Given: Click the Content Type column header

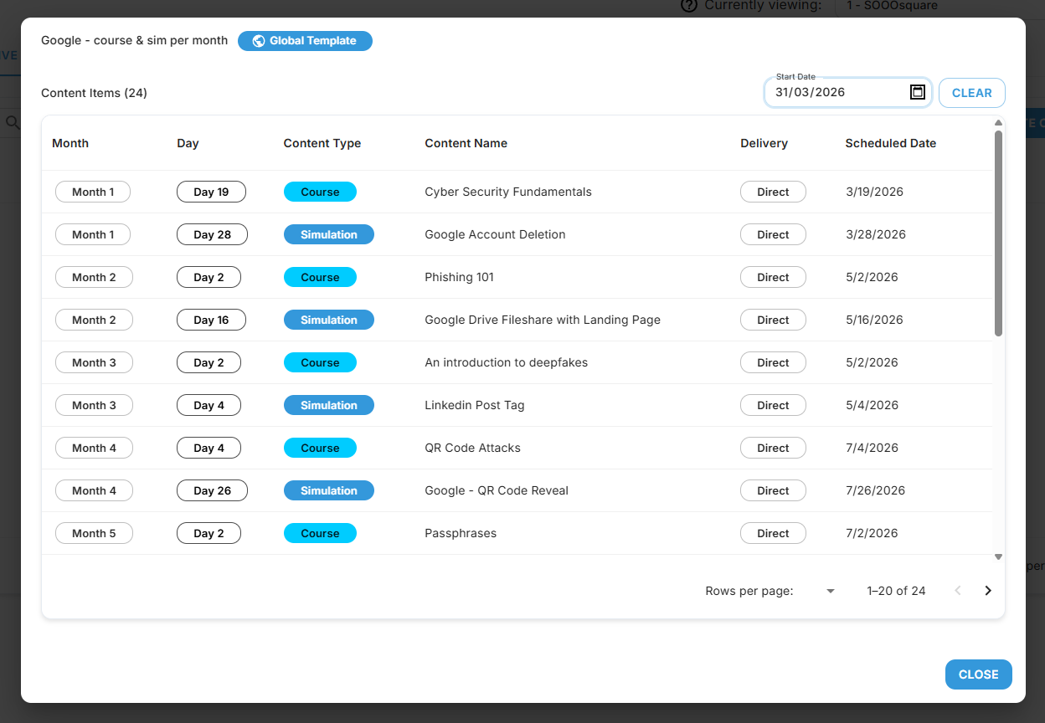Looking at the screenshot, I should 322,143.
